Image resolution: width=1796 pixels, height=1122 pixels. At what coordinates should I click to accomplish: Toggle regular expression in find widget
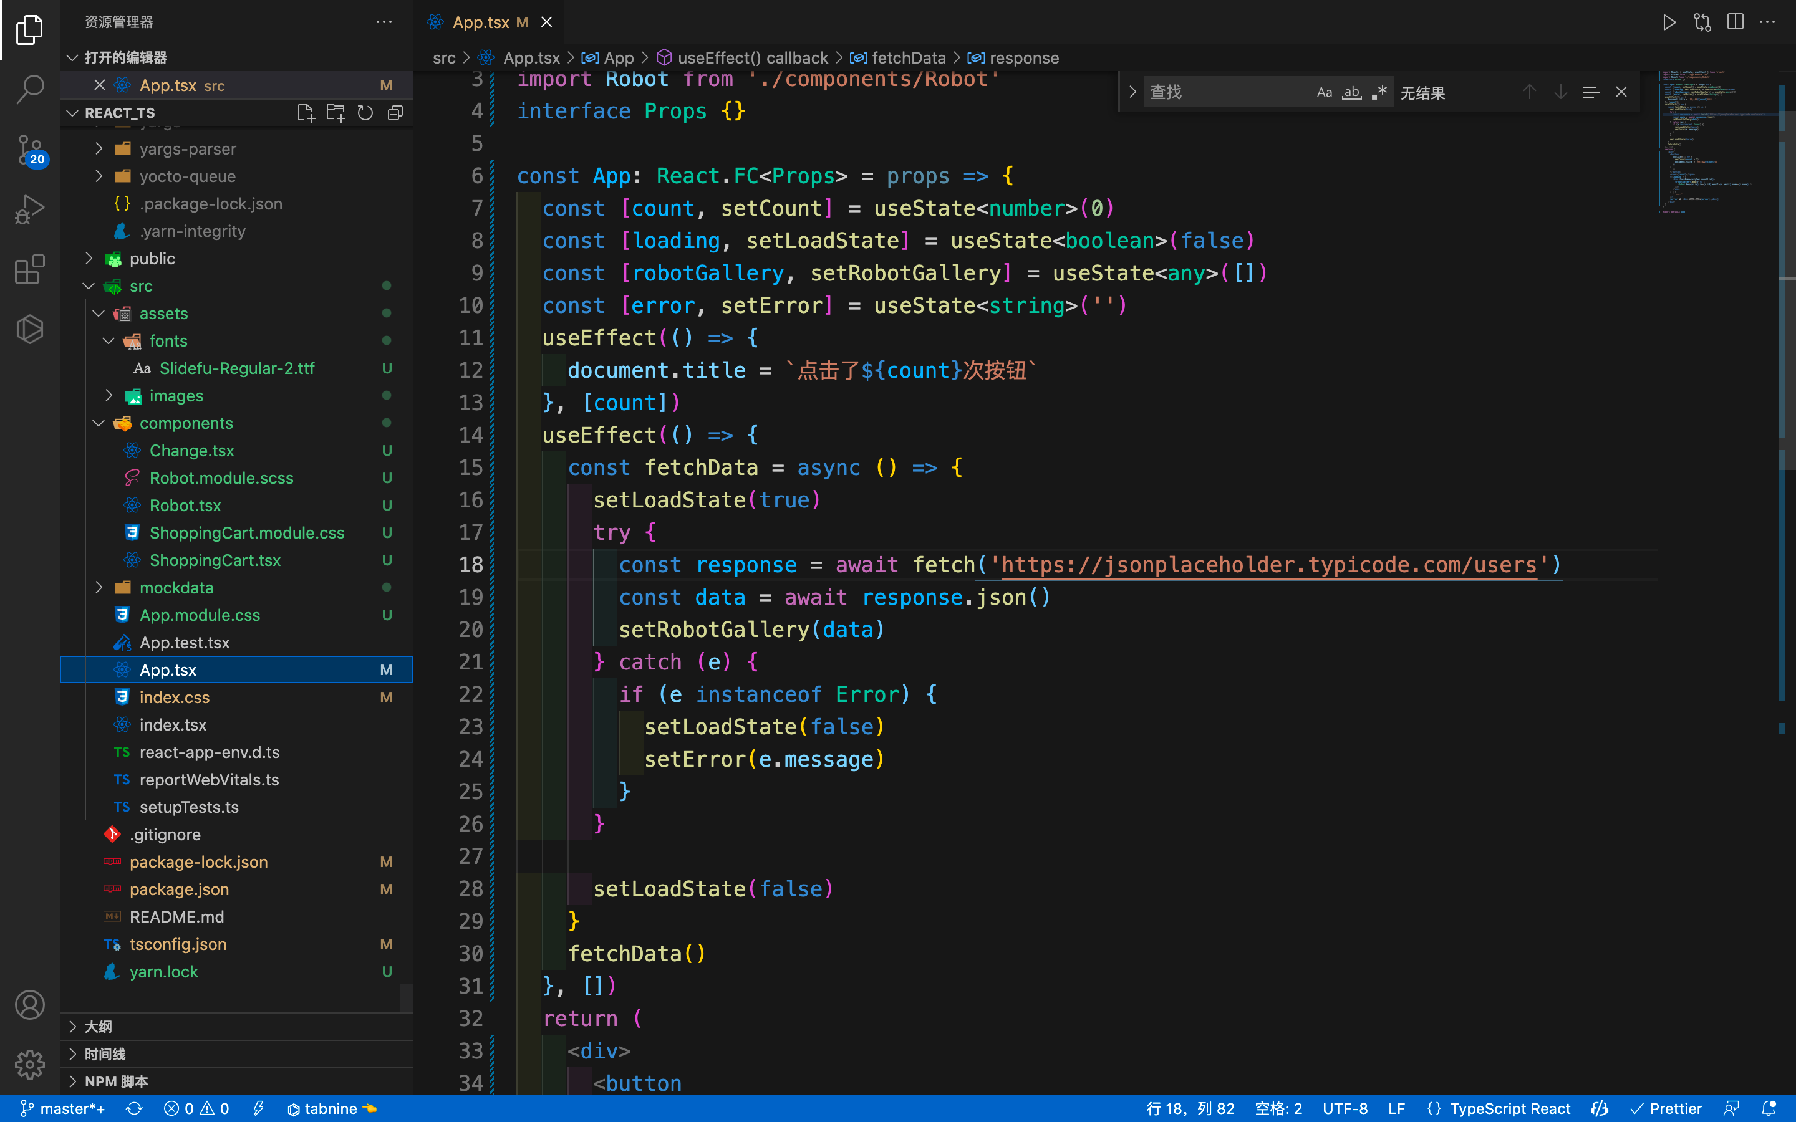tap(1379, 92)
